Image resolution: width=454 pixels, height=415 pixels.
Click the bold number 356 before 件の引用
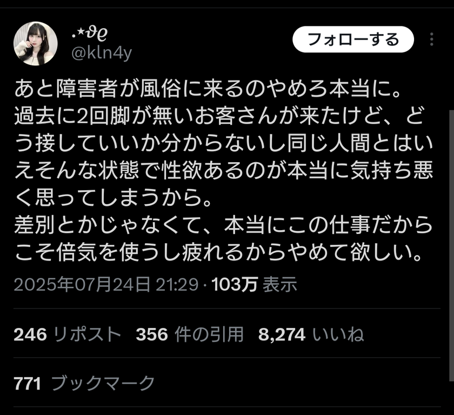(152, 334)
